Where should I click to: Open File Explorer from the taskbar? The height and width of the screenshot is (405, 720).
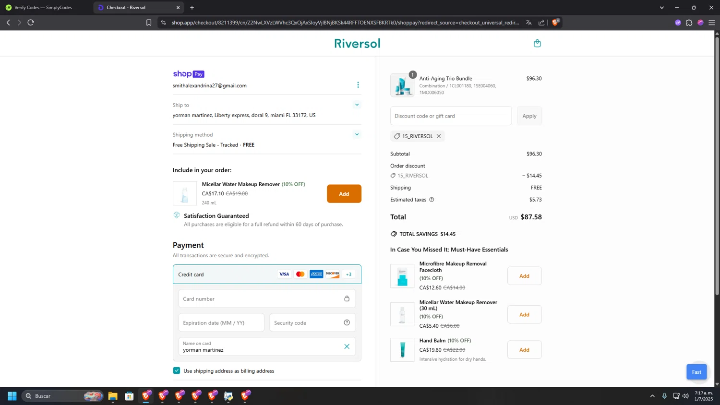[x=113, y=396]
